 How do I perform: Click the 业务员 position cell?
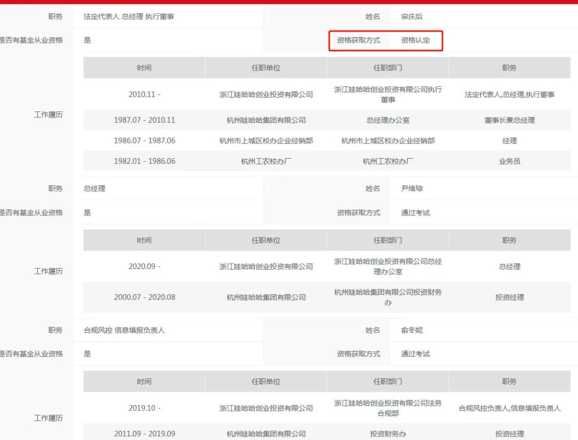click(x=509, y=161)
